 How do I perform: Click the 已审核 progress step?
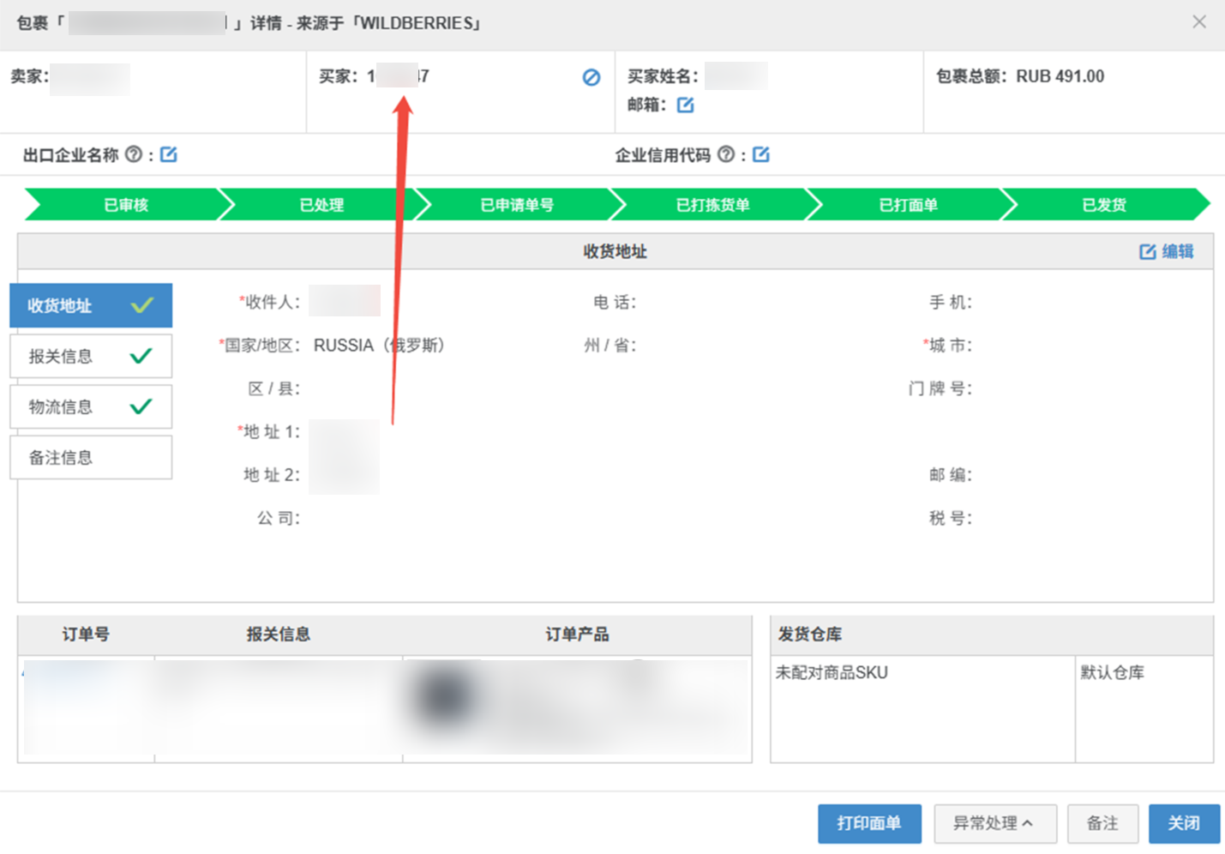click(x=126, y=205)
